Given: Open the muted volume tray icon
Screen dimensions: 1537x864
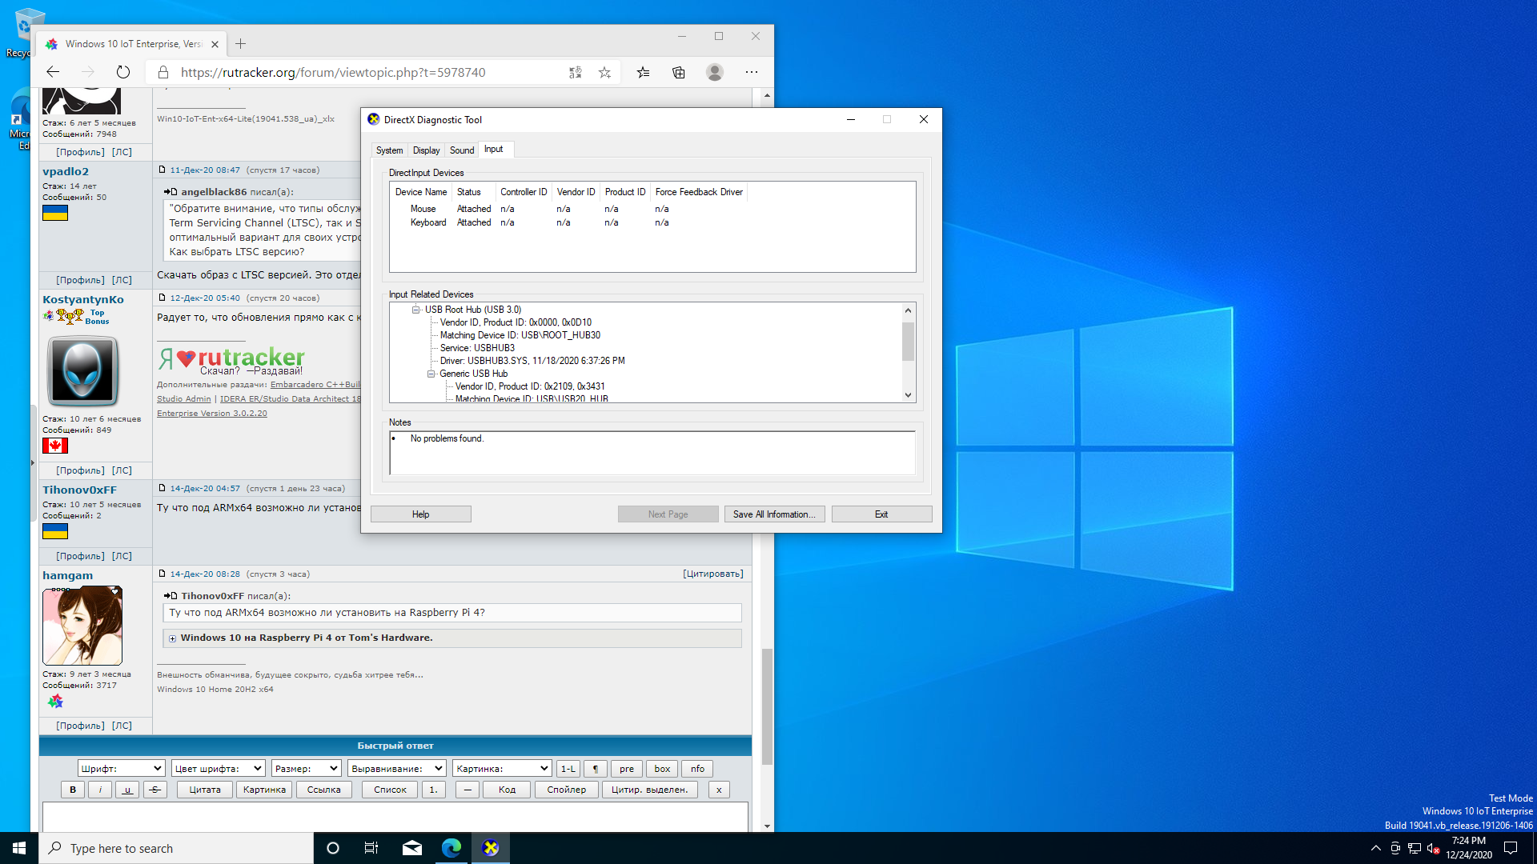Looking at the screenshot, I should (1434, 848).
